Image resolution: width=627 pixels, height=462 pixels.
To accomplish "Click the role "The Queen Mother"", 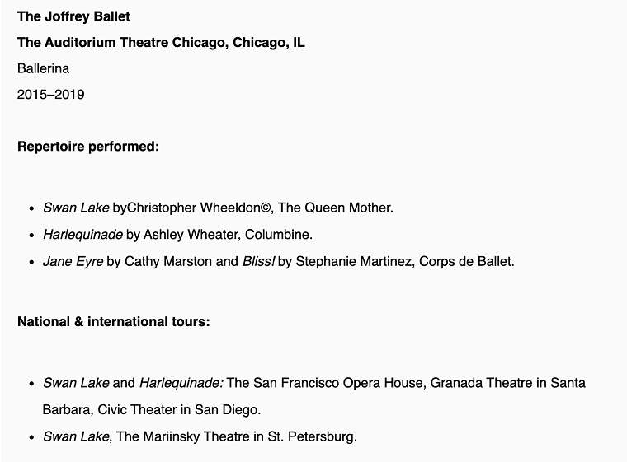I will (336, 208).
